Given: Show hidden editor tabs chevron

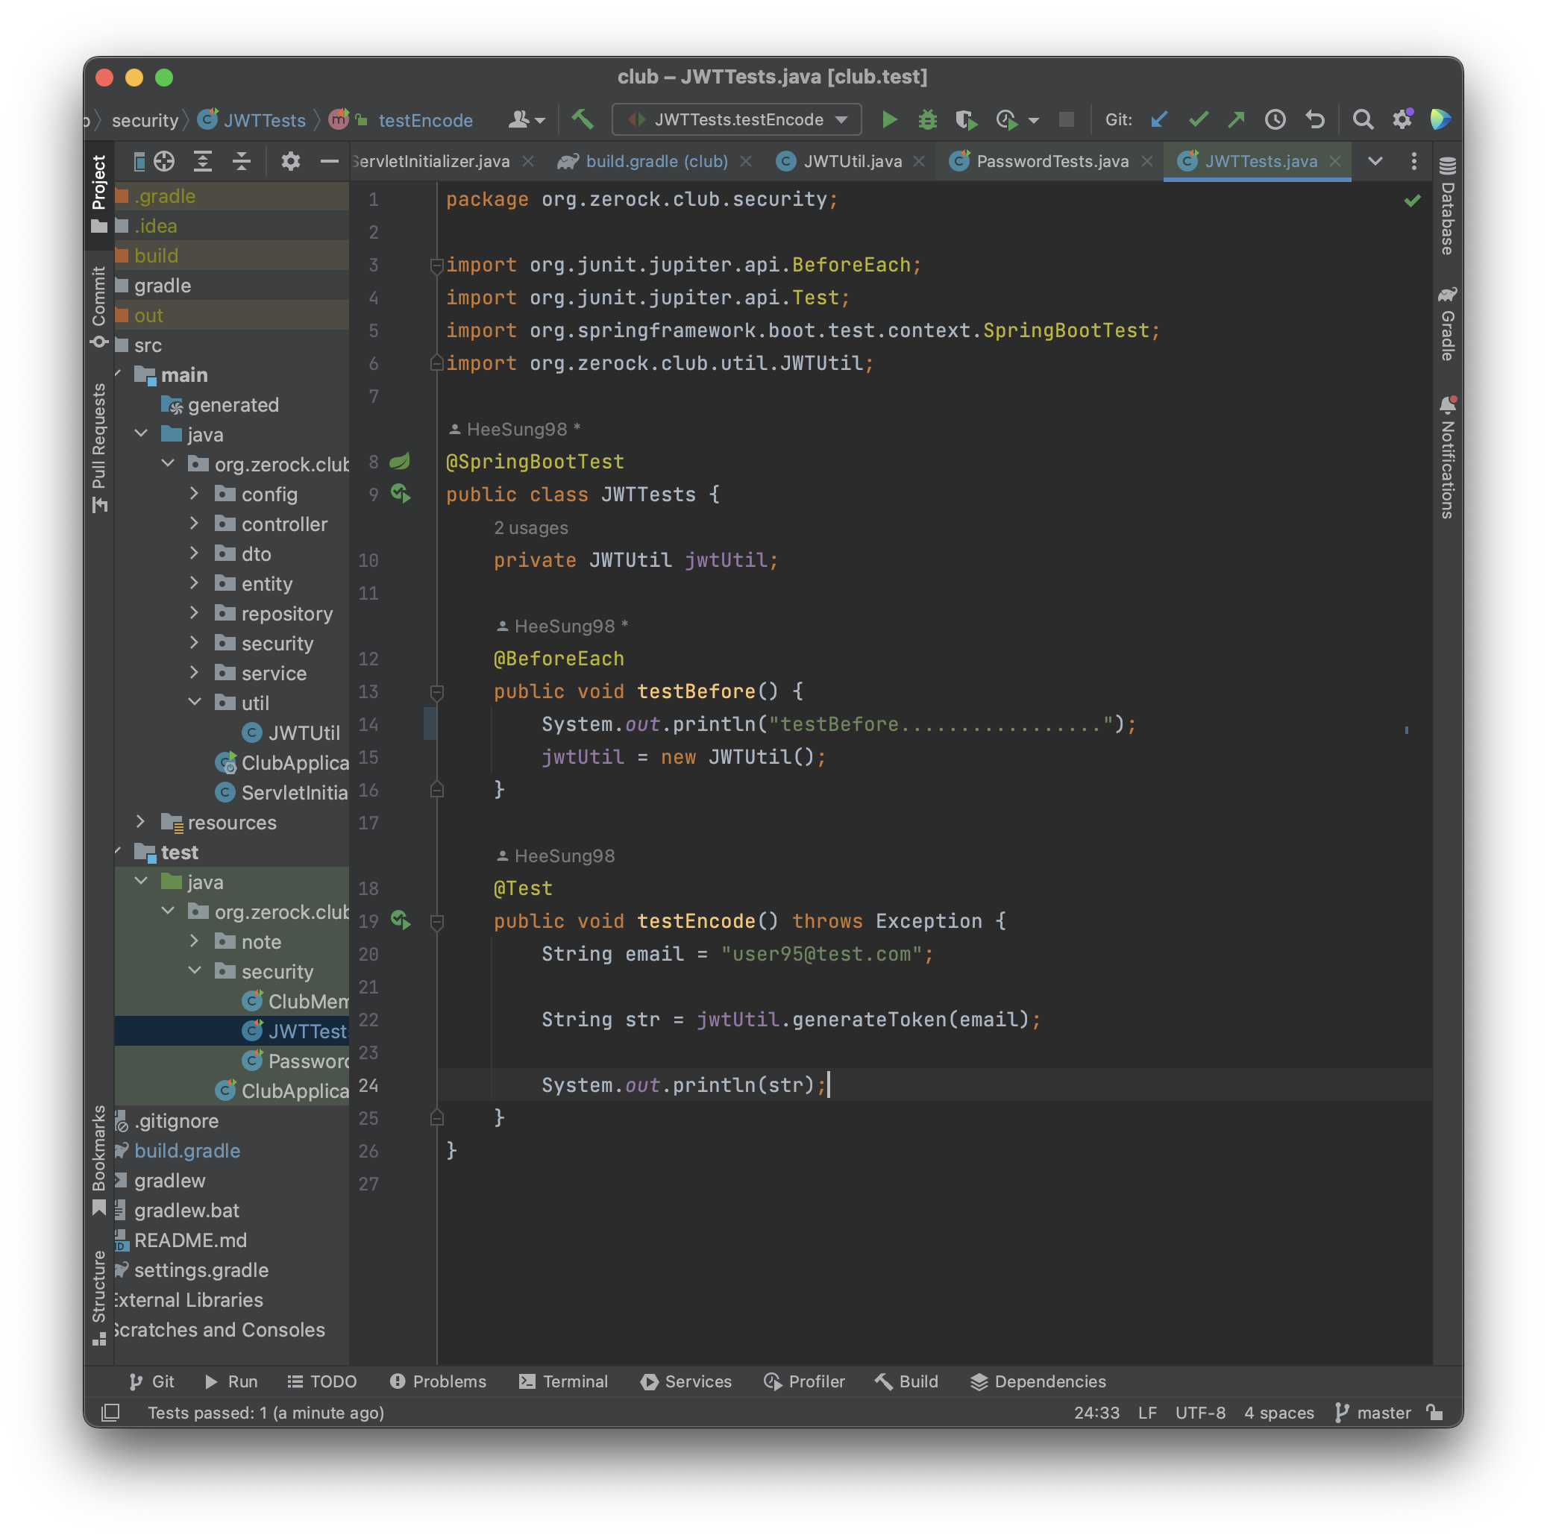Looking at the screenshot, I should pos(1375,162).
